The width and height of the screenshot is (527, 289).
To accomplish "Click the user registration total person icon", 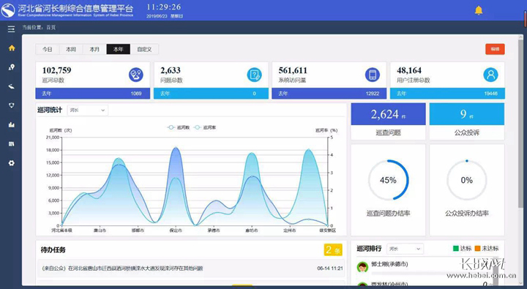I will coord(490,75).
